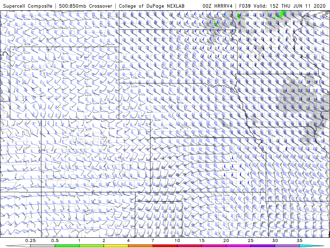The image size is (330, 248).
Task: Click the purple color bar segment between 25 and 30
Action: coord(263,246)
